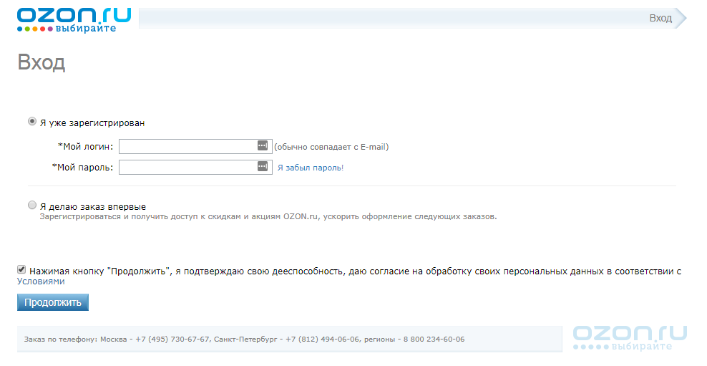
Task: Click the "Вход" breadcrumb step at top right
Action: click(x=660, y=18)
